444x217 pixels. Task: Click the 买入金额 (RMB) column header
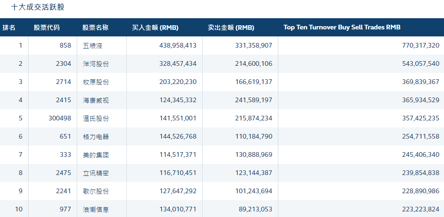click(x=155, y=28)
